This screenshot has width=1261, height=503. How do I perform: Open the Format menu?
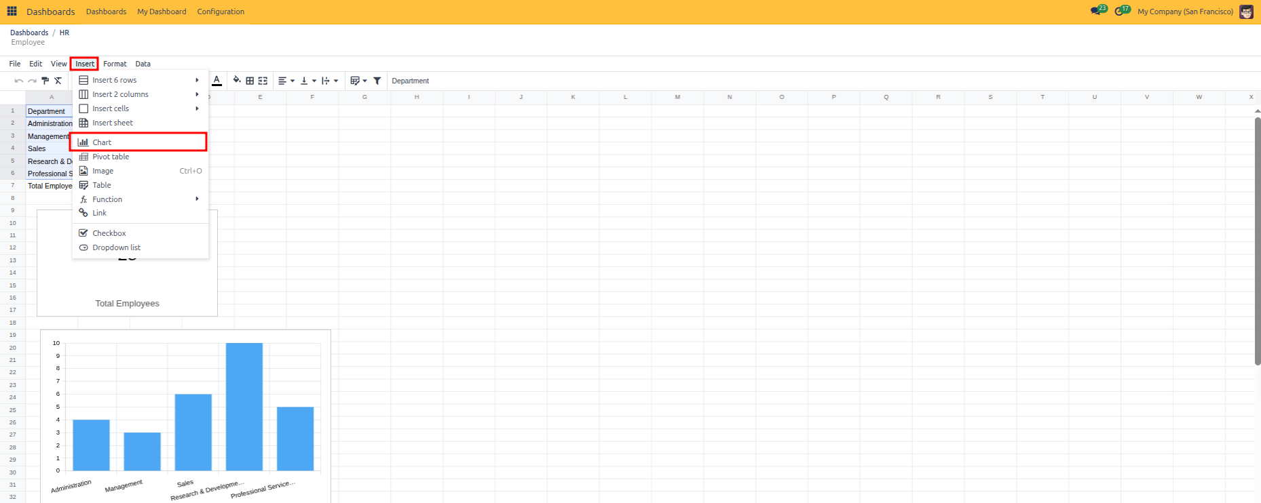(115, 64)
